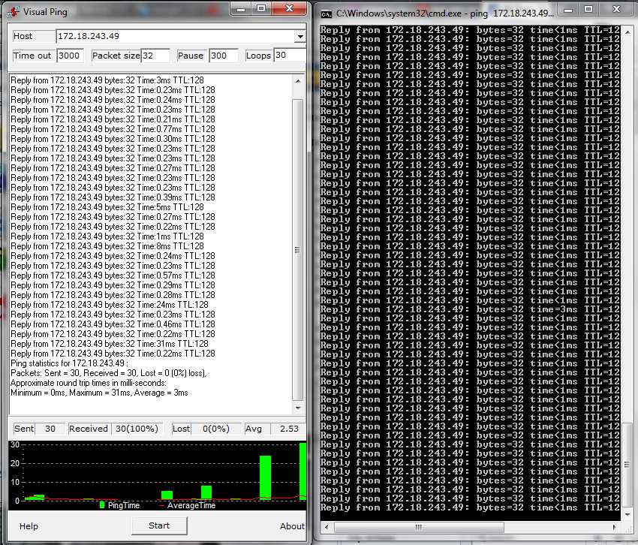Maximize the Visual Ping window

tap(261, 8)
